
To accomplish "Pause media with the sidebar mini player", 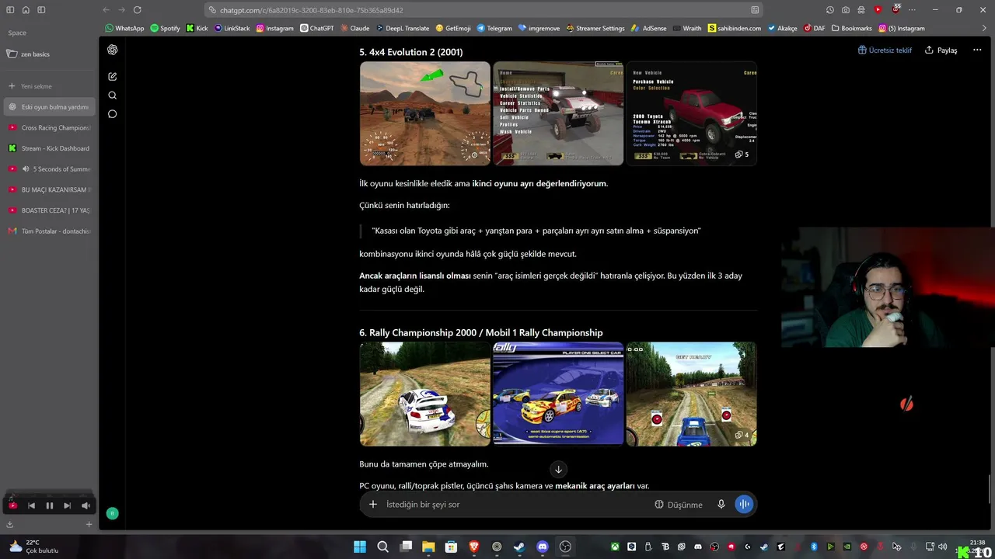I will [49, 505].
